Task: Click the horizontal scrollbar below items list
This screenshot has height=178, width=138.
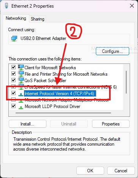Action: click(63, 113)
